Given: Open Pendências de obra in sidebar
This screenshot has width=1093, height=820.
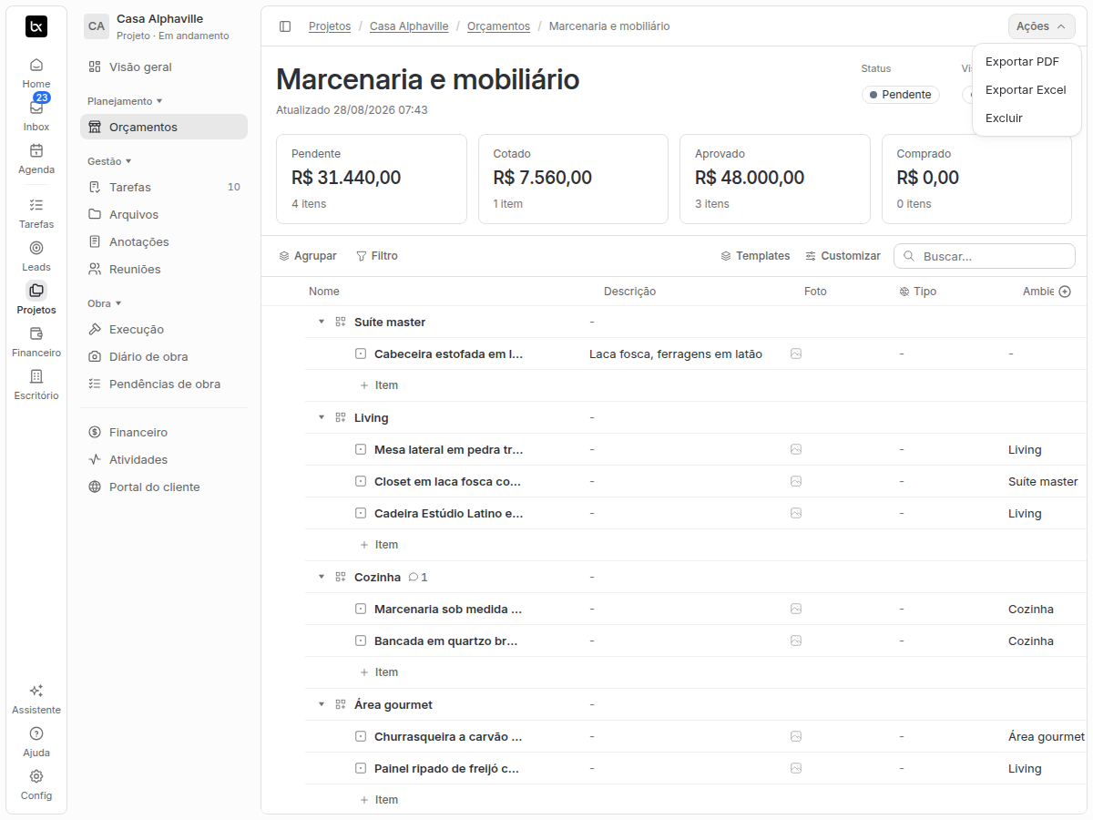Looking at the screenshot, I should pyautogui.click(x=164, y=384).
